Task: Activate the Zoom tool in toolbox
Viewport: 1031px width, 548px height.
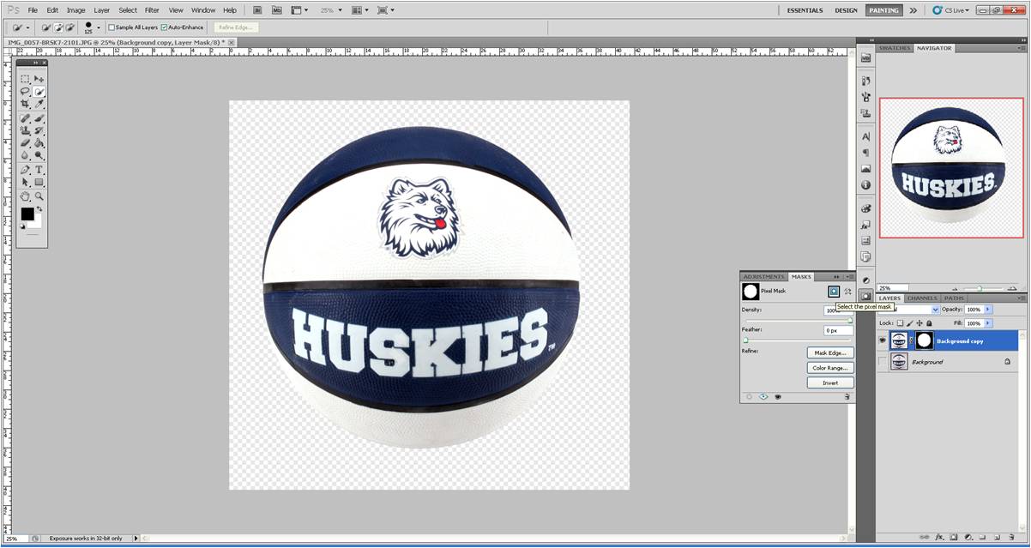Action: click(39, 196)
